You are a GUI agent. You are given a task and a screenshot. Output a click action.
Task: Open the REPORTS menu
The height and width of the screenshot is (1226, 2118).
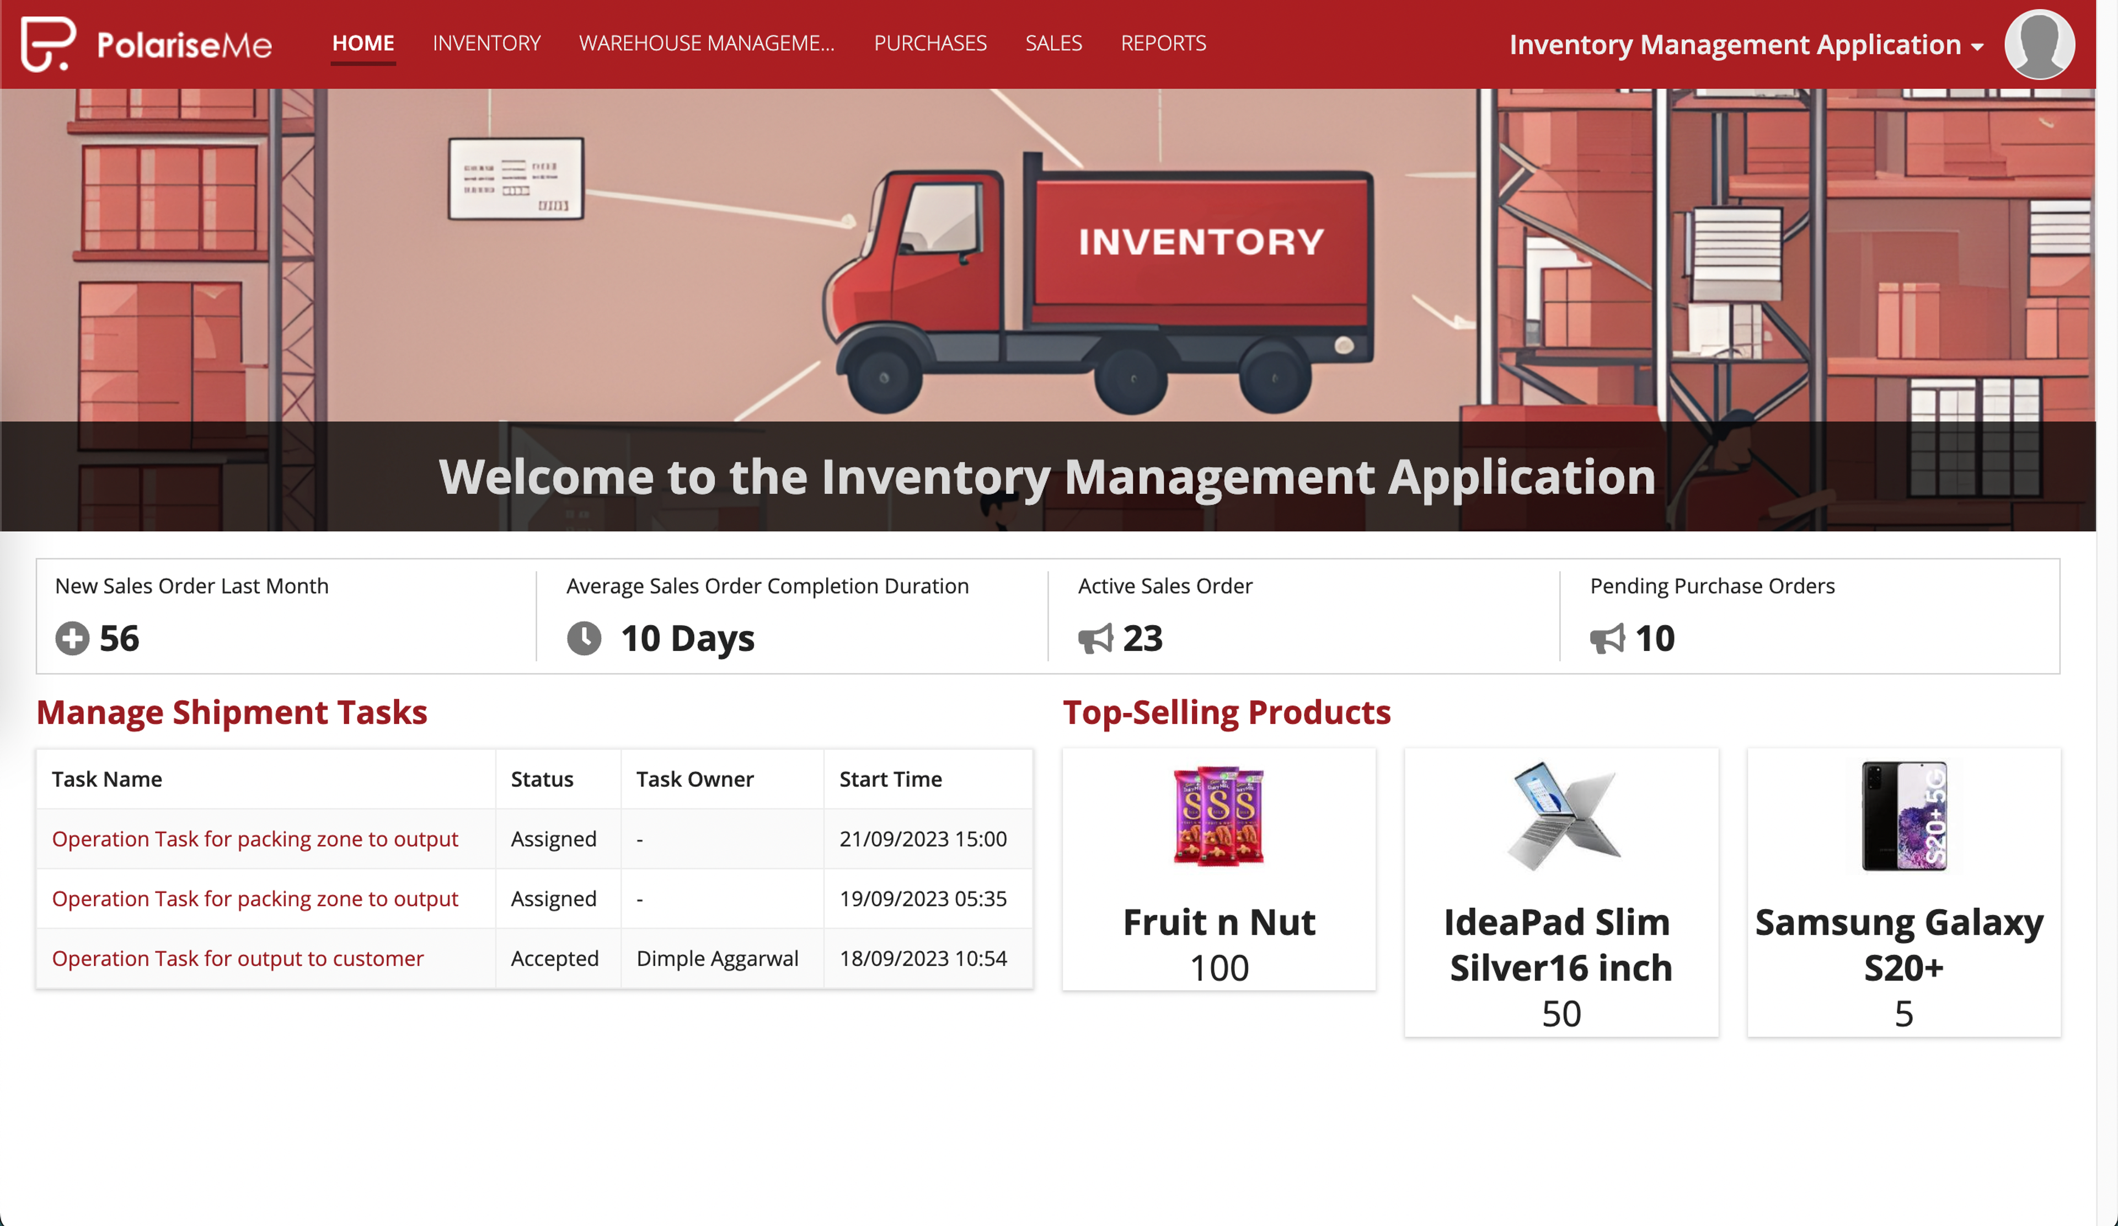point(1163,43)
